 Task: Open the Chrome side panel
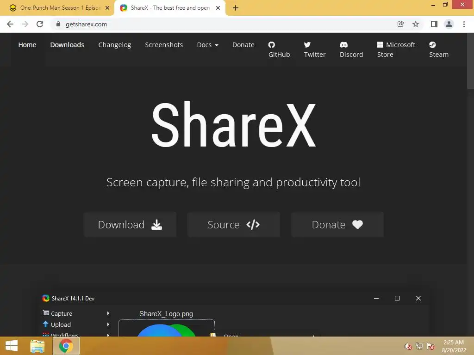tap(434, 24)
